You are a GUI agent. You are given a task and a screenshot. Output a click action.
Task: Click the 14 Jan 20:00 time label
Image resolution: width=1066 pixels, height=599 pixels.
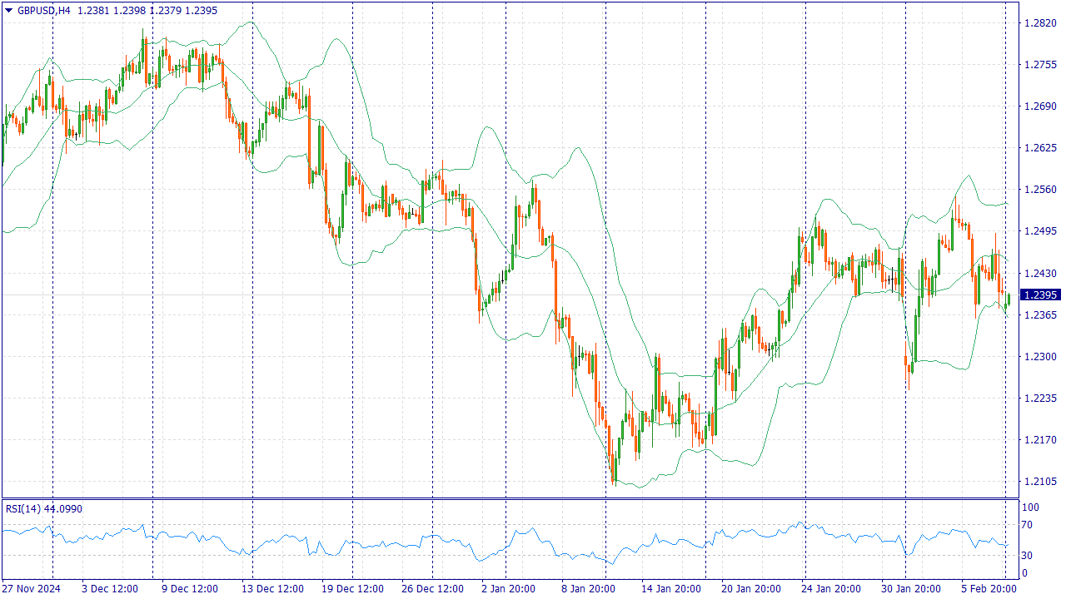pyautogui.click(x=671, y=589)
